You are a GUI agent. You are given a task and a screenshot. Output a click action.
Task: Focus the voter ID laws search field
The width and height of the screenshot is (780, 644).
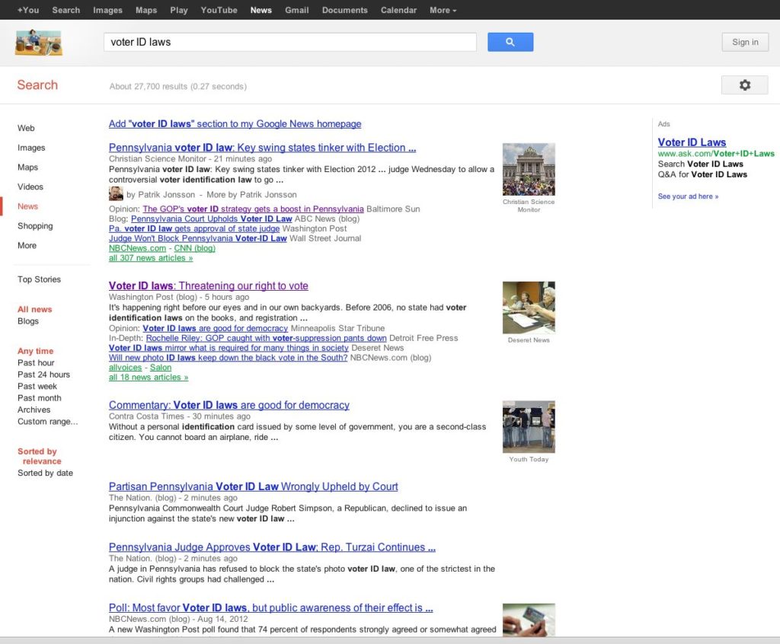point(290,43)
